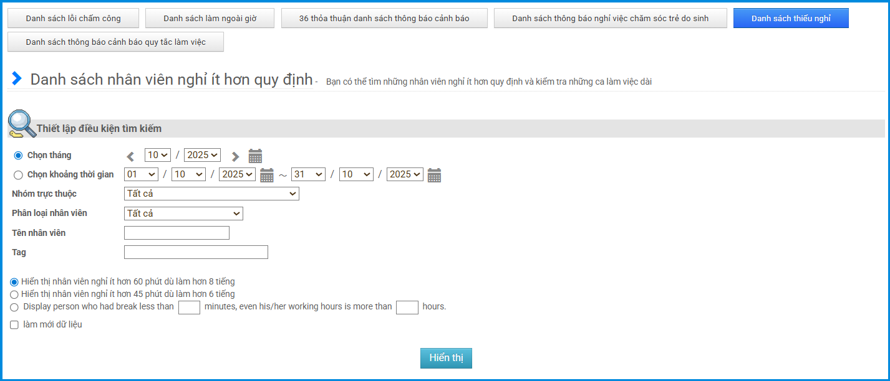Select the 'Chọn tháng' radio button
The width and height of the screenshot is (890, 381).
click(18, 156)
